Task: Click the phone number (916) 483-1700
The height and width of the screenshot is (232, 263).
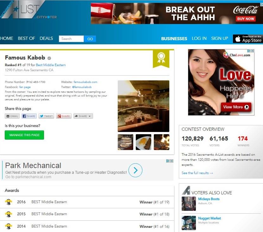Action: coord(36,82)
